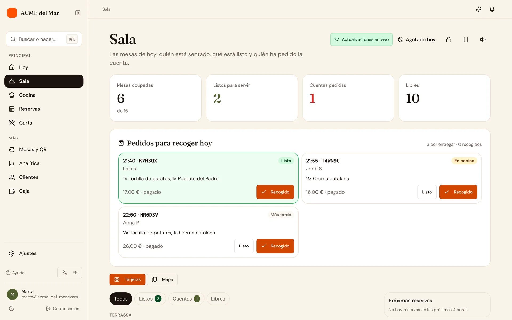The height and width of the screenshot is (320, 512).
Task: Filter by Listos tables
Action: (x=150, y=299)
